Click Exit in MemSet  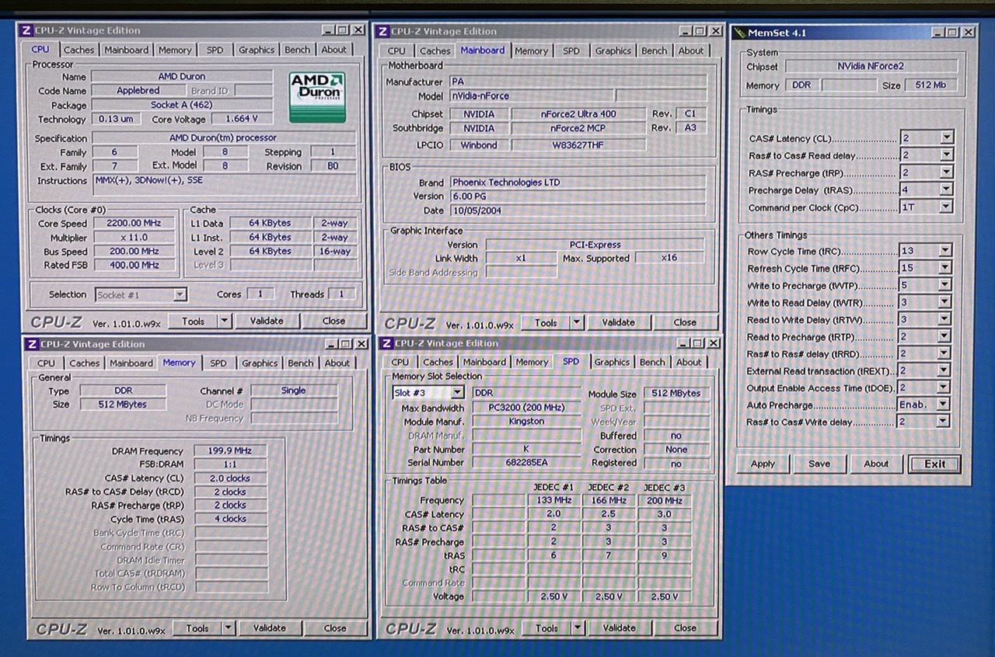click(935, 464)
